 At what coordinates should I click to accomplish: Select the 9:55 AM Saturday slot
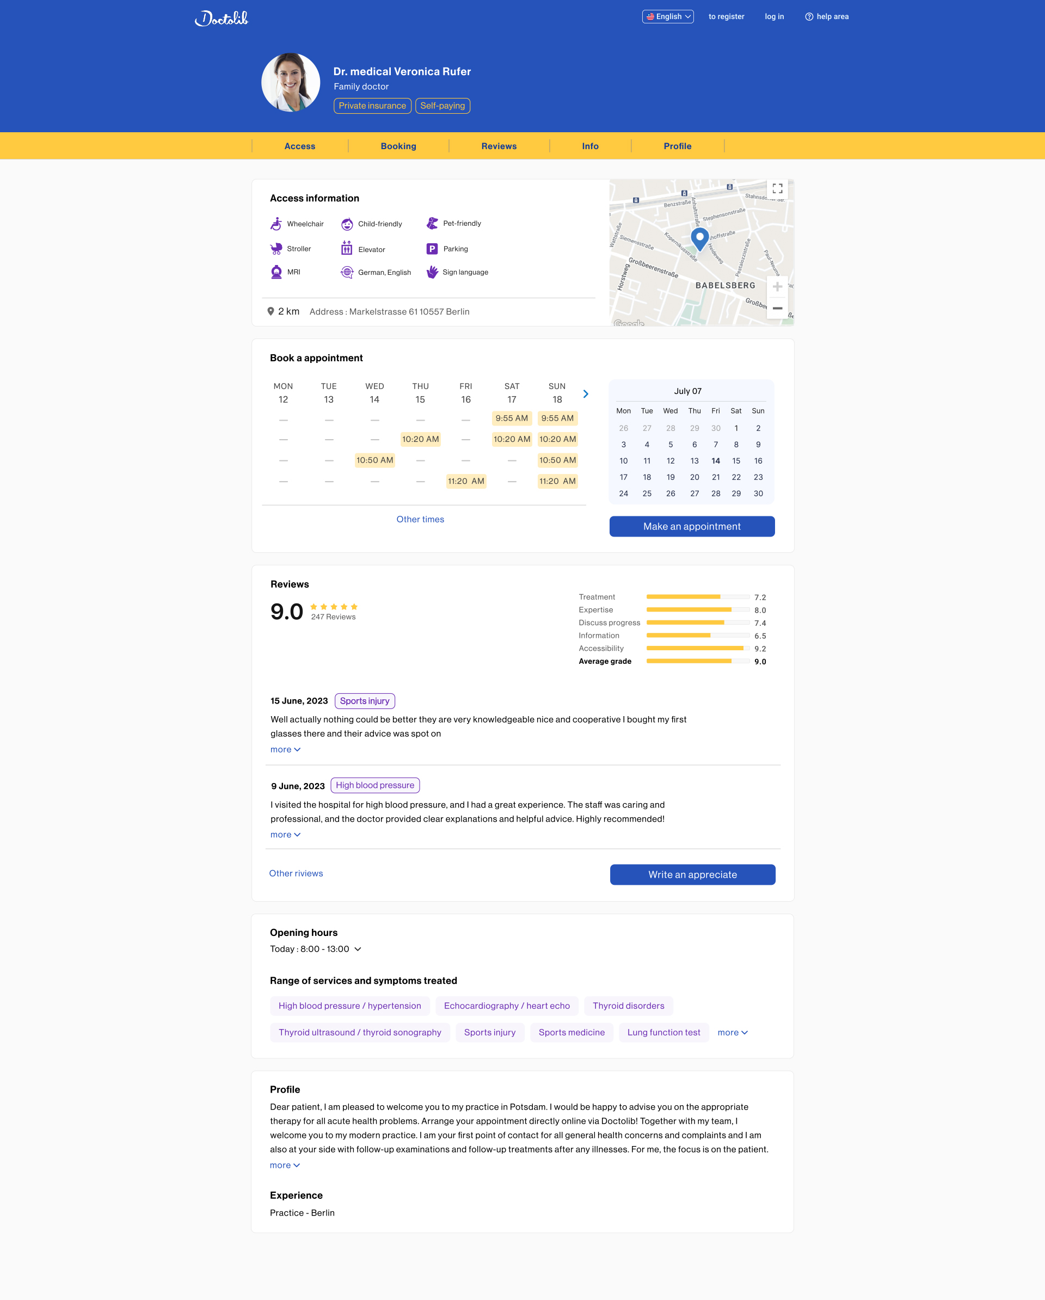pos(512,418)
